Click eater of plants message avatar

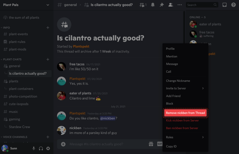tap(61, 96)
